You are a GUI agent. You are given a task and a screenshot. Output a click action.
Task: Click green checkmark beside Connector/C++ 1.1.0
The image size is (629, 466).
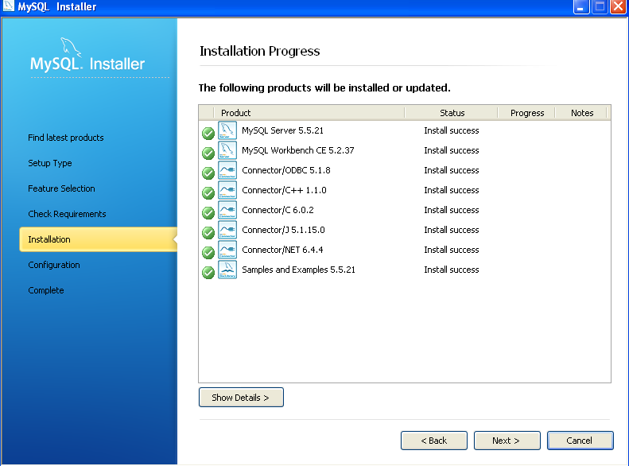pos(208,193)
